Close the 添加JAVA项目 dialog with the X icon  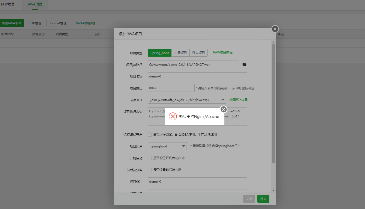(x=275, y=29)
